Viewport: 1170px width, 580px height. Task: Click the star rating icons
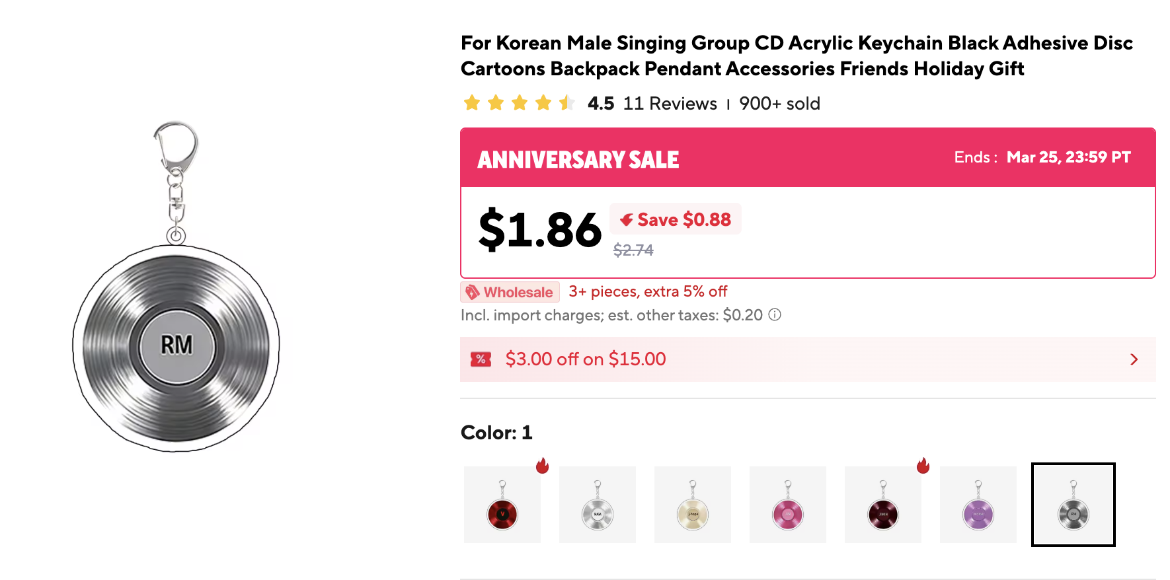coord(519,103)
